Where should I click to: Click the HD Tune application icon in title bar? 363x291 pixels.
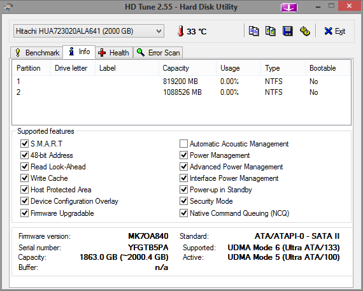(x=8, y=7)
